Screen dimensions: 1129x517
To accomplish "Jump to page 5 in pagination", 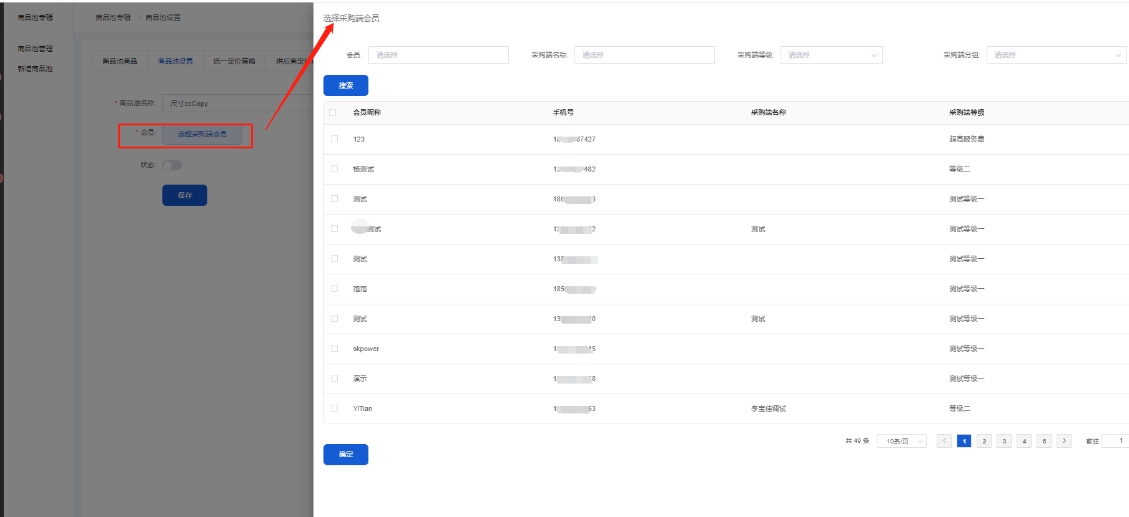I will (1044, 441).
